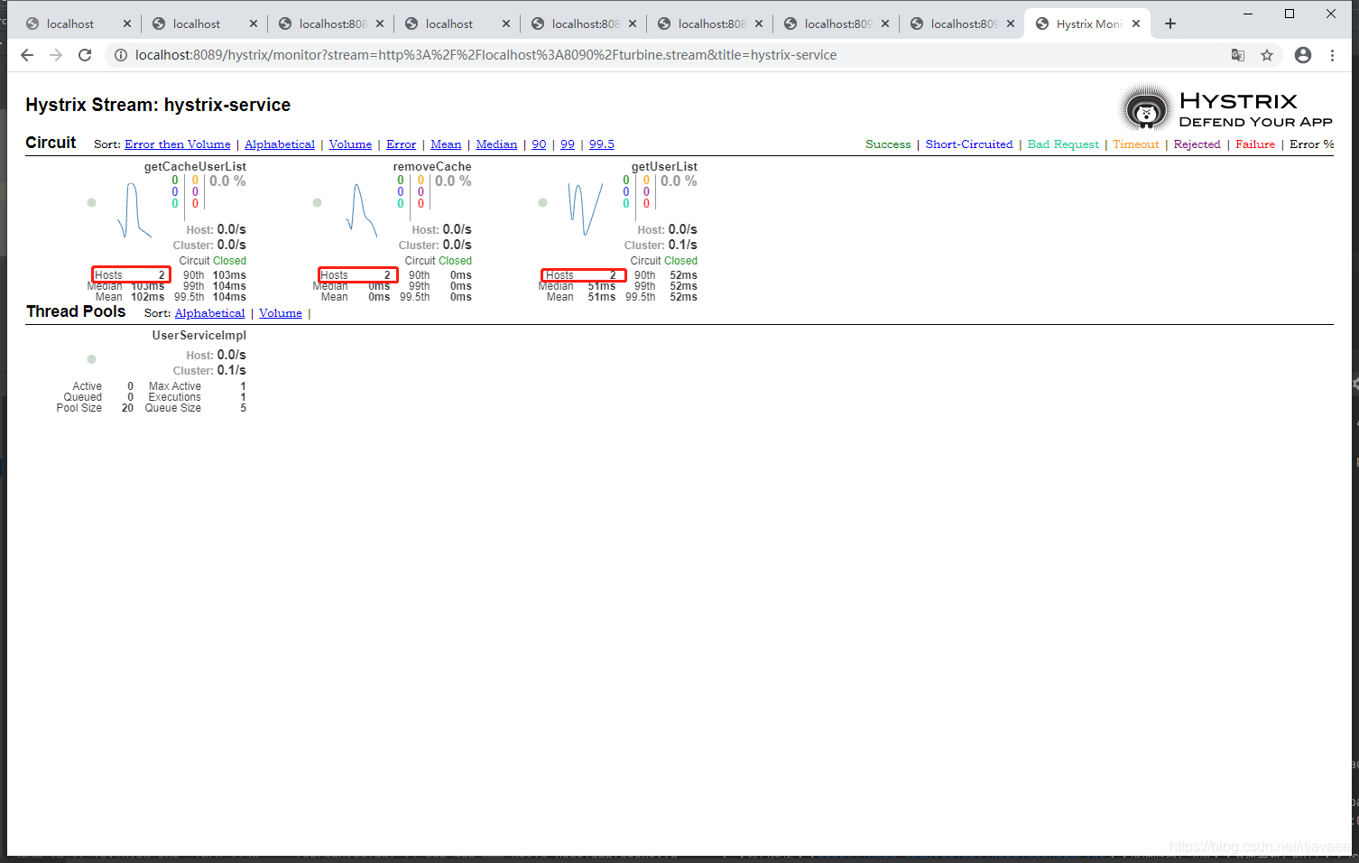Go forward in browser history

[x=56, y=55]
